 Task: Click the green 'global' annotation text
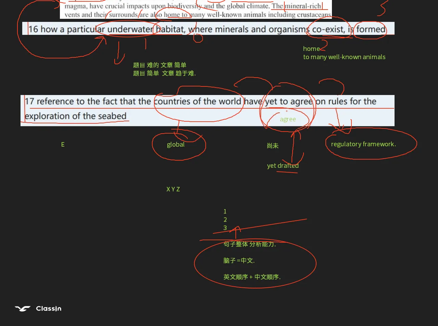[x=176, y=145]
